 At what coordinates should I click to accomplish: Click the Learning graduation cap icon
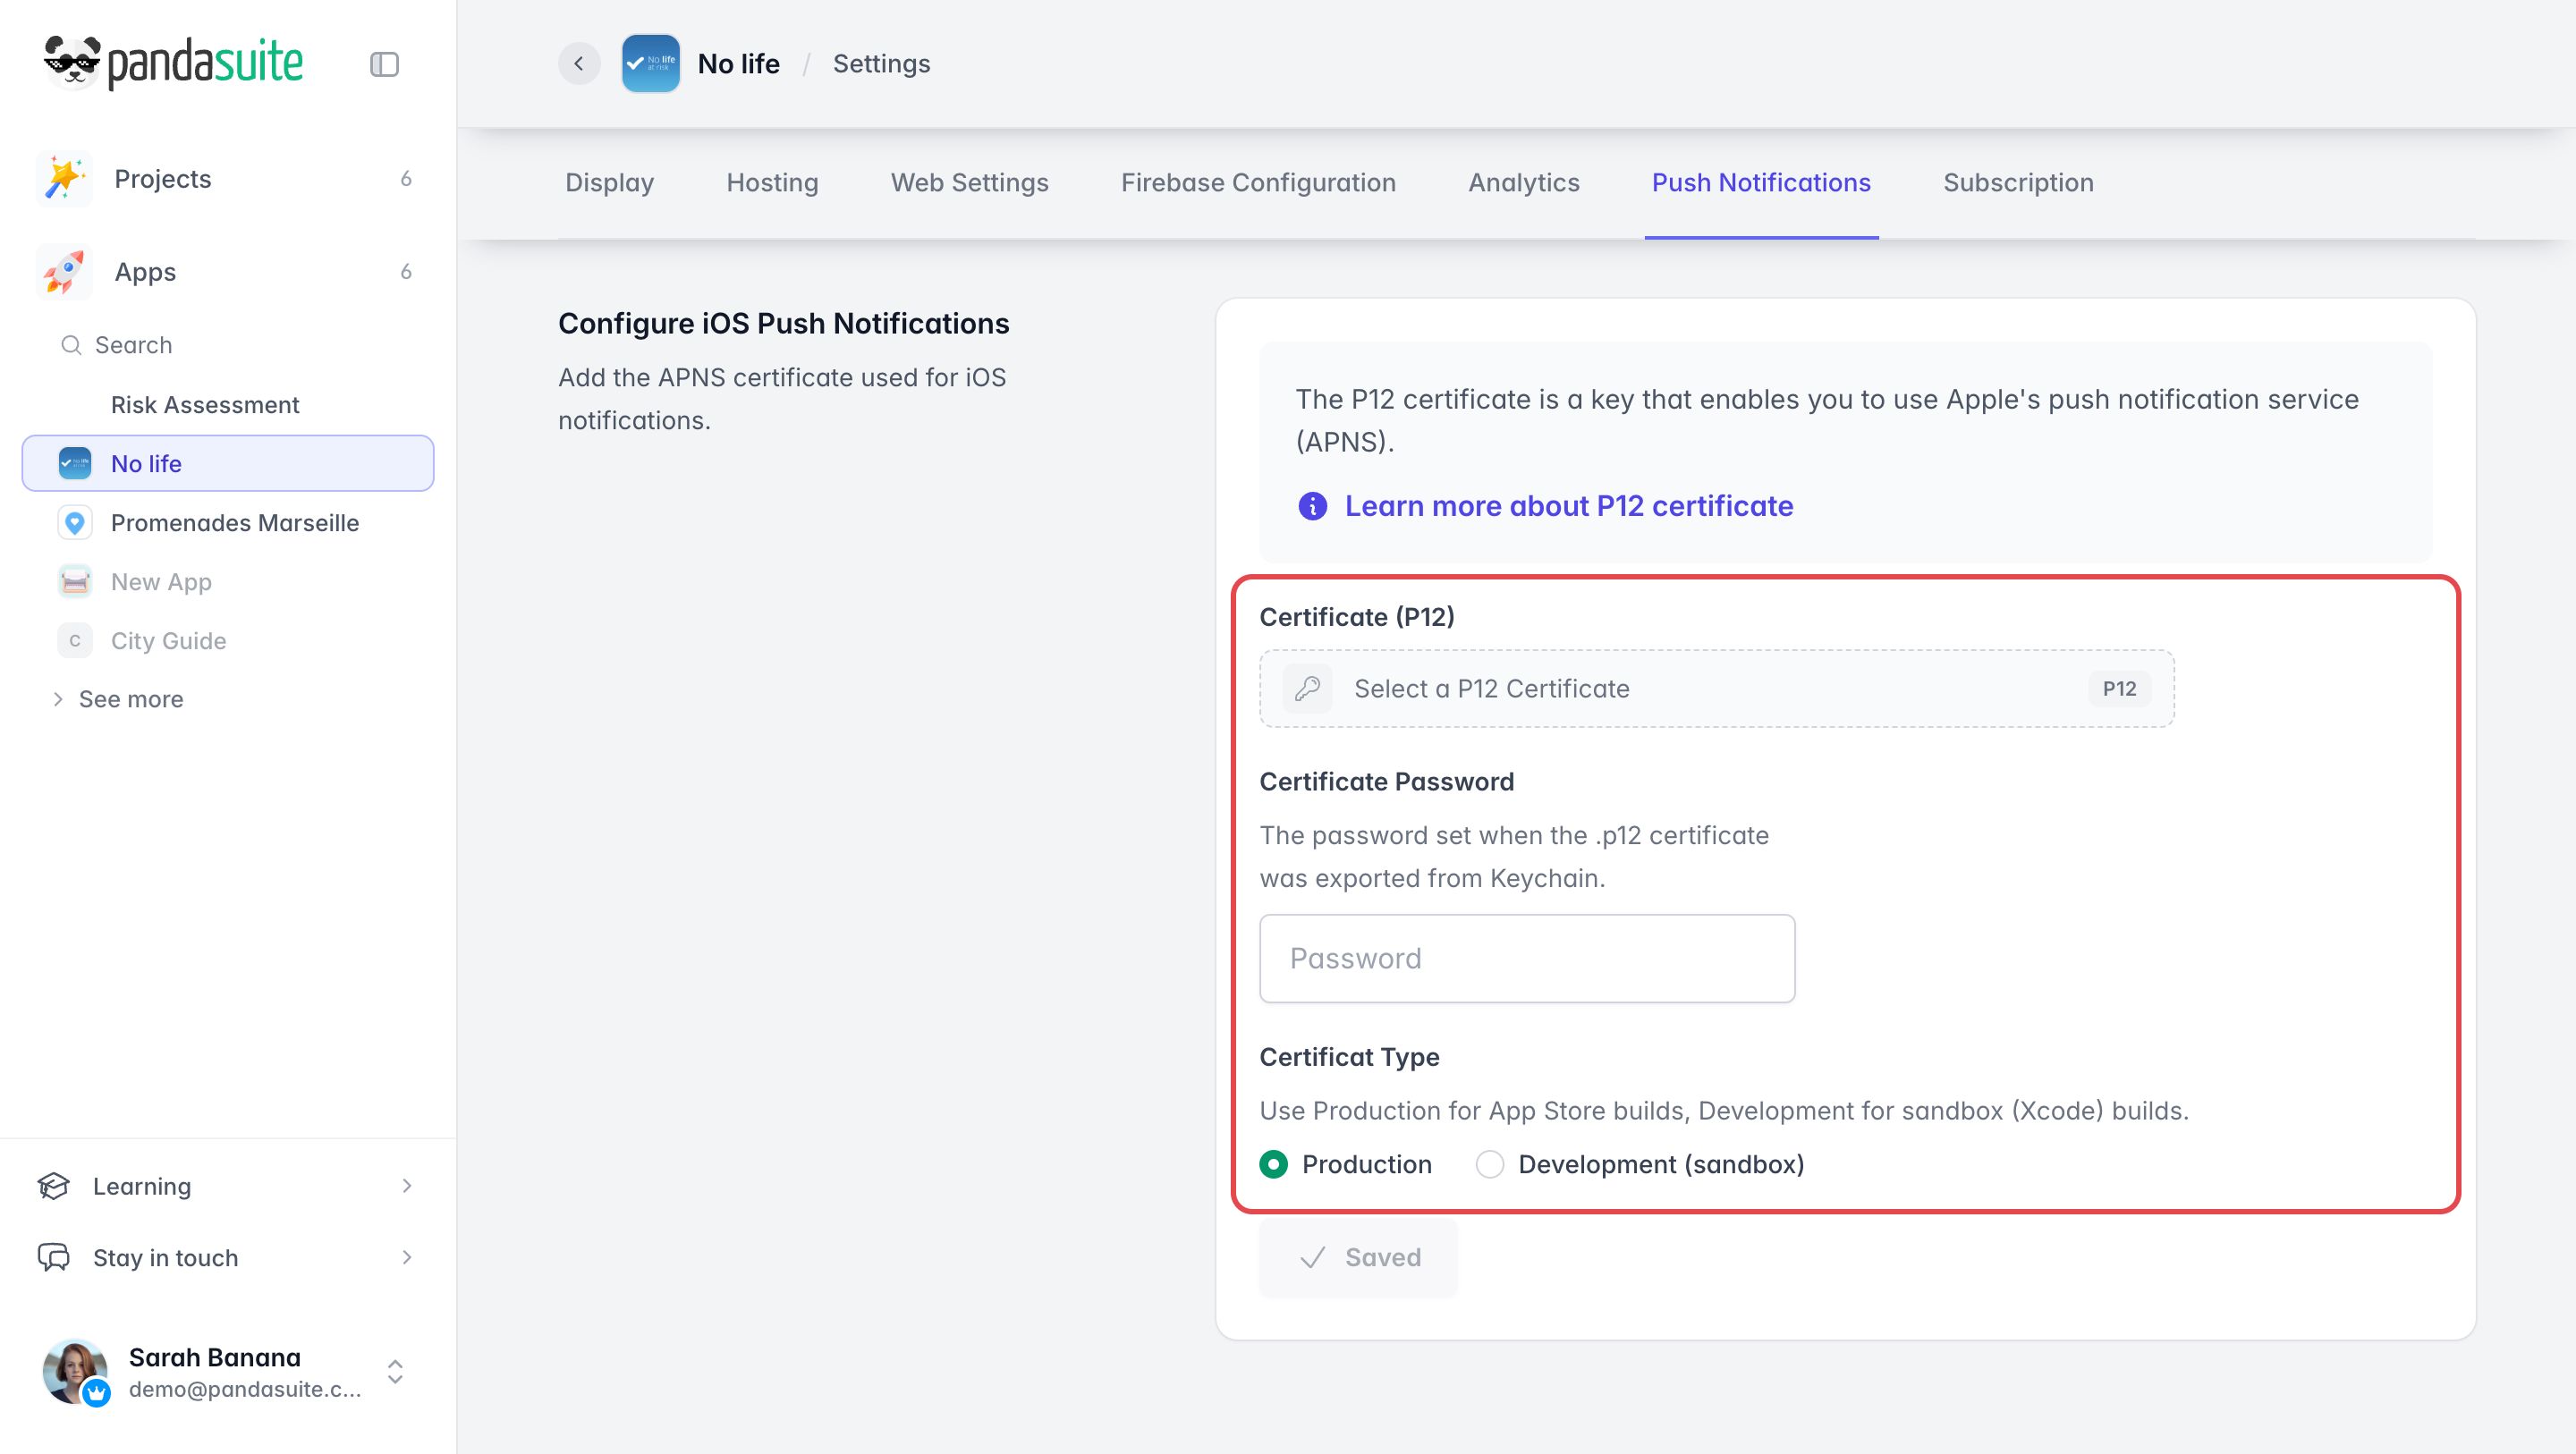53,1186
